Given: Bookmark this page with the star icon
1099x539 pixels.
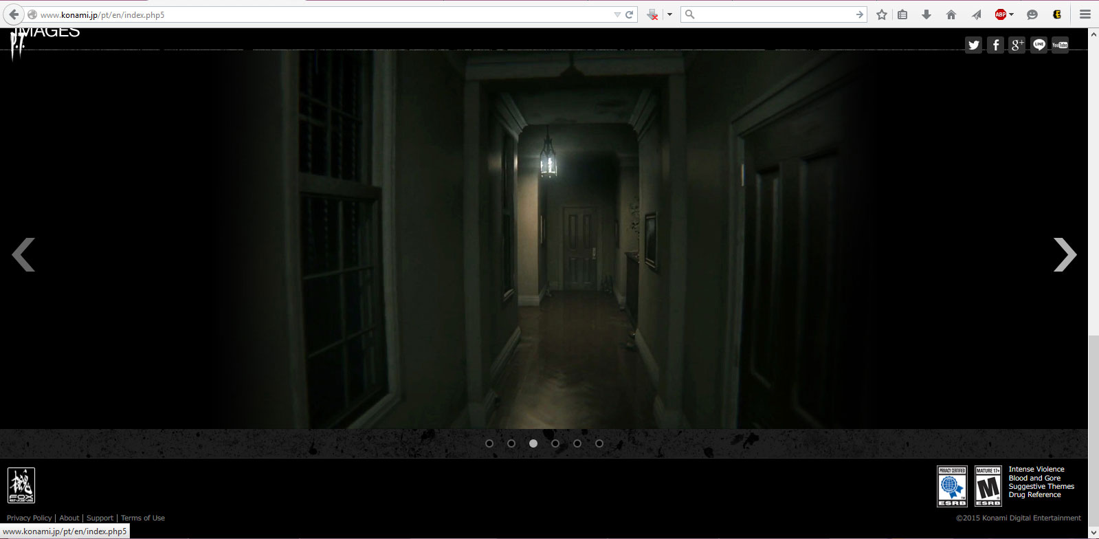Looking at the screenshot, I should (882, 14).
